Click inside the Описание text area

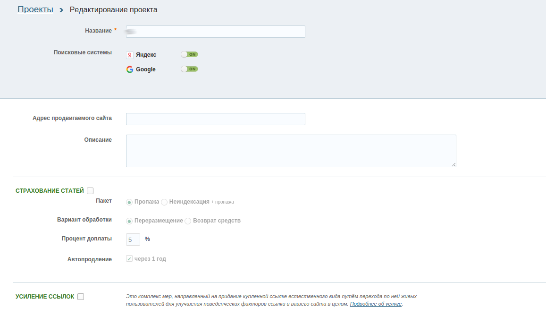(x=291, y=151)
